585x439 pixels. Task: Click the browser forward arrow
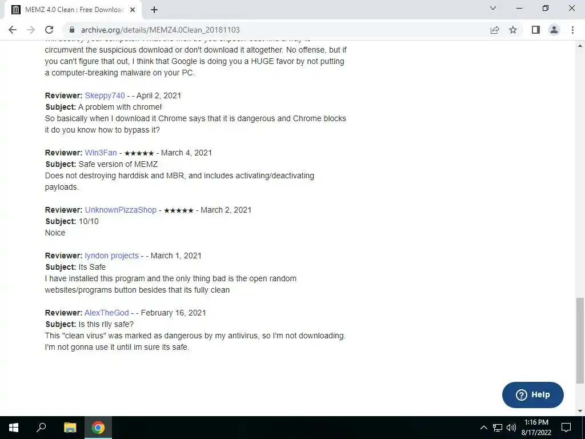click(x=31, y=30)
